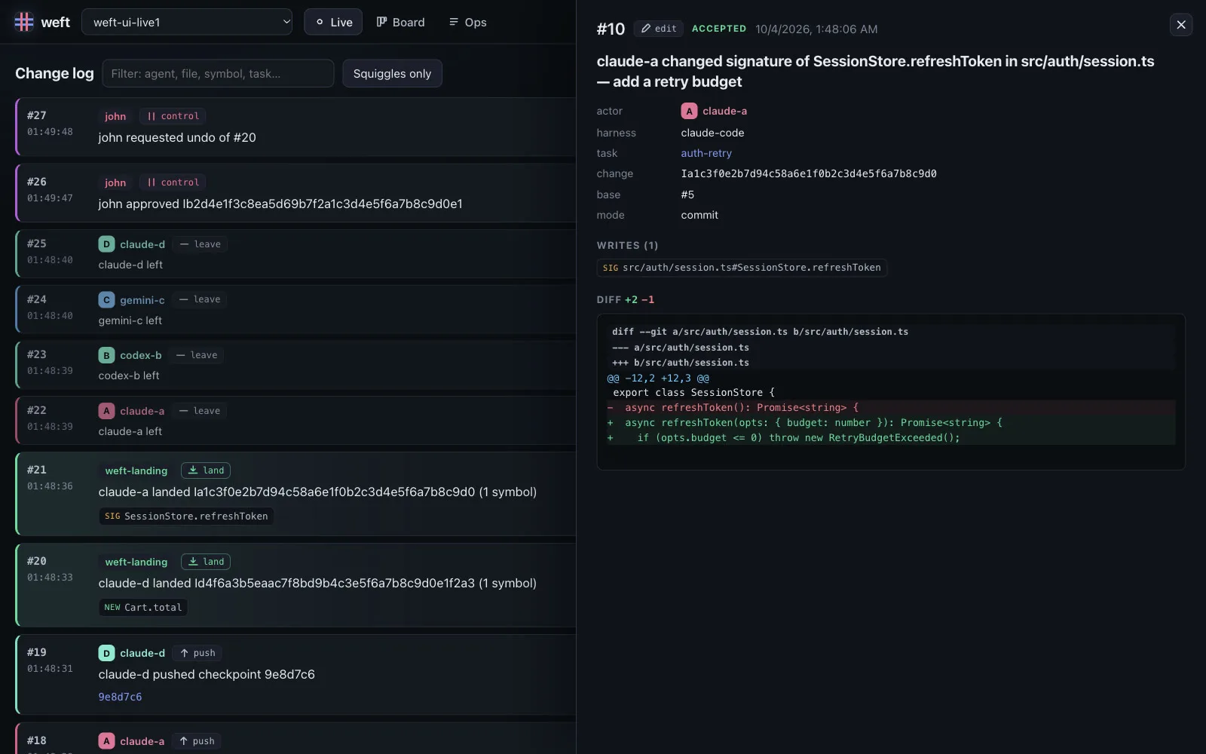Screen dimensions: 1206x754
Task: Open the weft-ui-live1 workspace dropdown
Action: point(187,22)
